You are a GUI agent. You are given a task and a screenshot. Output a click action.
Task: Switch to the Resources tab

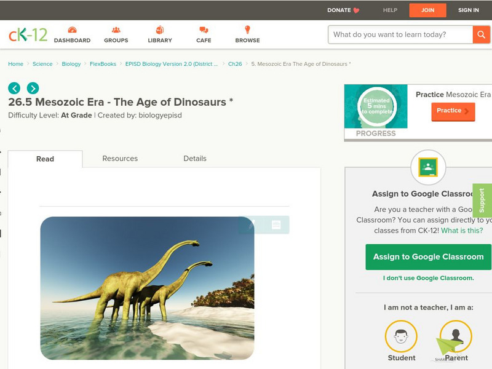point(120,159)
